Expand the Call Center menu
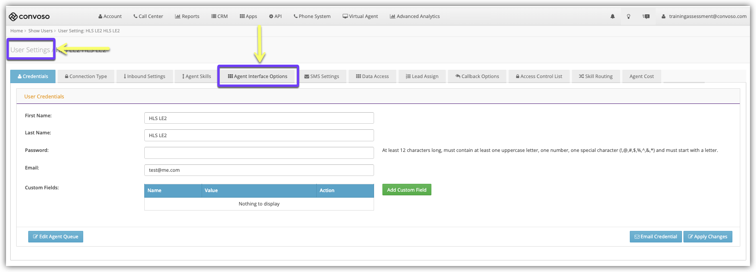The image size is (756, 272). tap(148, 17)
